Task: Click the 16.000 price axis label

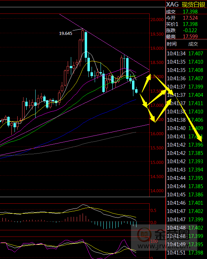Action: [157, 133]
